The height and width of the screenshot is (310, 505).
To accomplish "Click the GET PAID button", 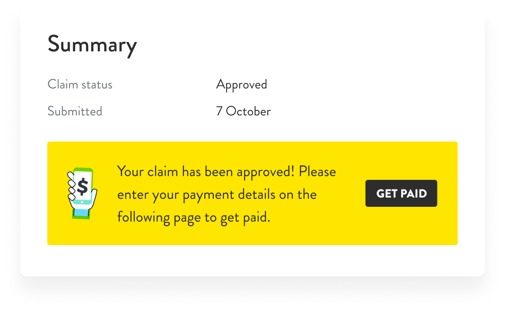I will pyautogui.click(x=401, y=193).
